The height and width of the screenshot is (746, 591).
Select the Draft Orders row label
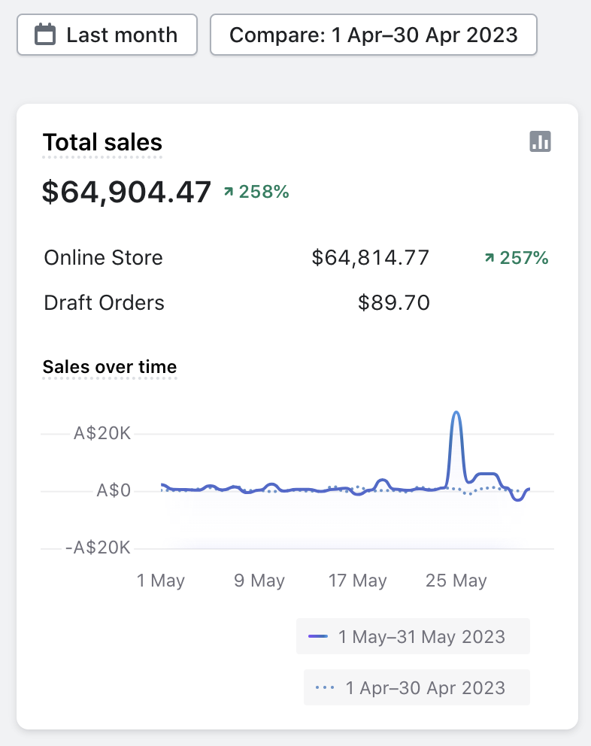click(x=105, y=303)
